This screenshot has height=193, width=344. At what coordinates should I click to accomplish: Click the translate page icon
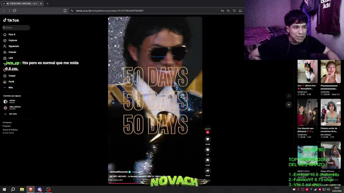tap(228, 11)
